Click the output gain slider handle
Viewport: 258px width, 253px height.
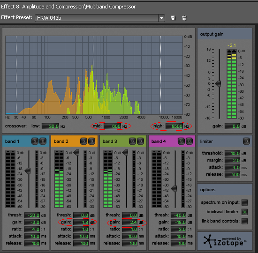pyautogui.click(x=218, y=83)
